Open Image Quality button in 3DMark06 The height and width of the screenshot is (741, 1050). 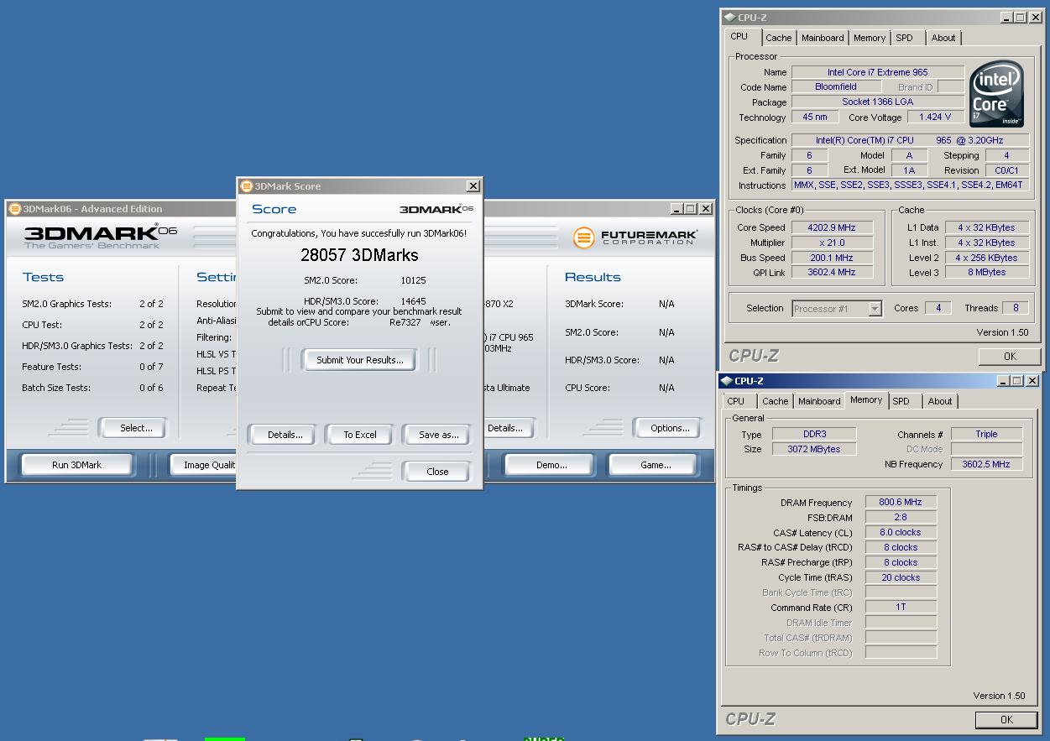pyautogui.click(x=204, y=465)
